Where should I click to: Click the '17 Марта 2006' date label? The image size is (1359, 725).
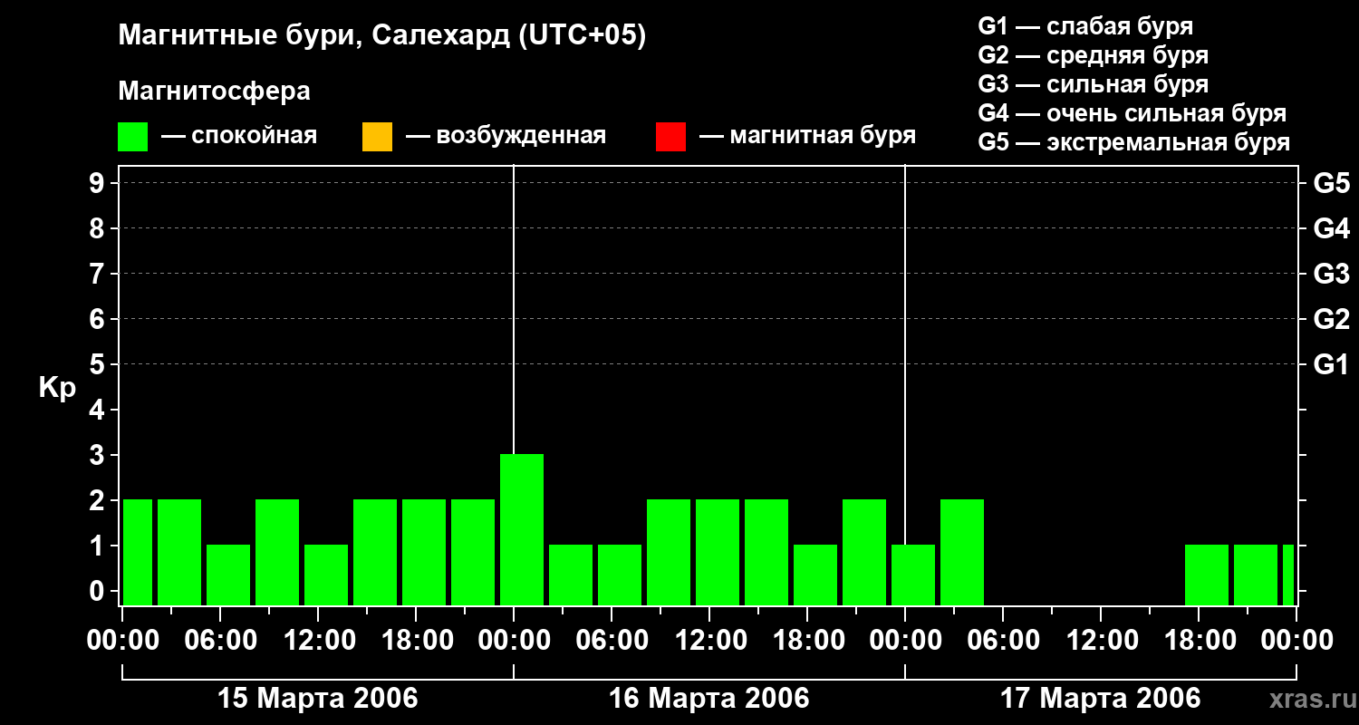click(x=1101, y=699)
